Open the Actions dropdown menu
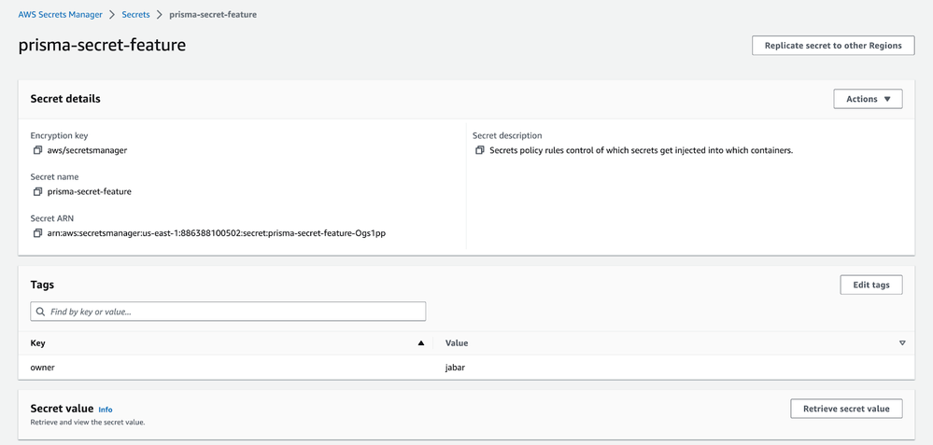Viewport: 933px width, 445px height. pyautogui.click(x=868, y=99)
